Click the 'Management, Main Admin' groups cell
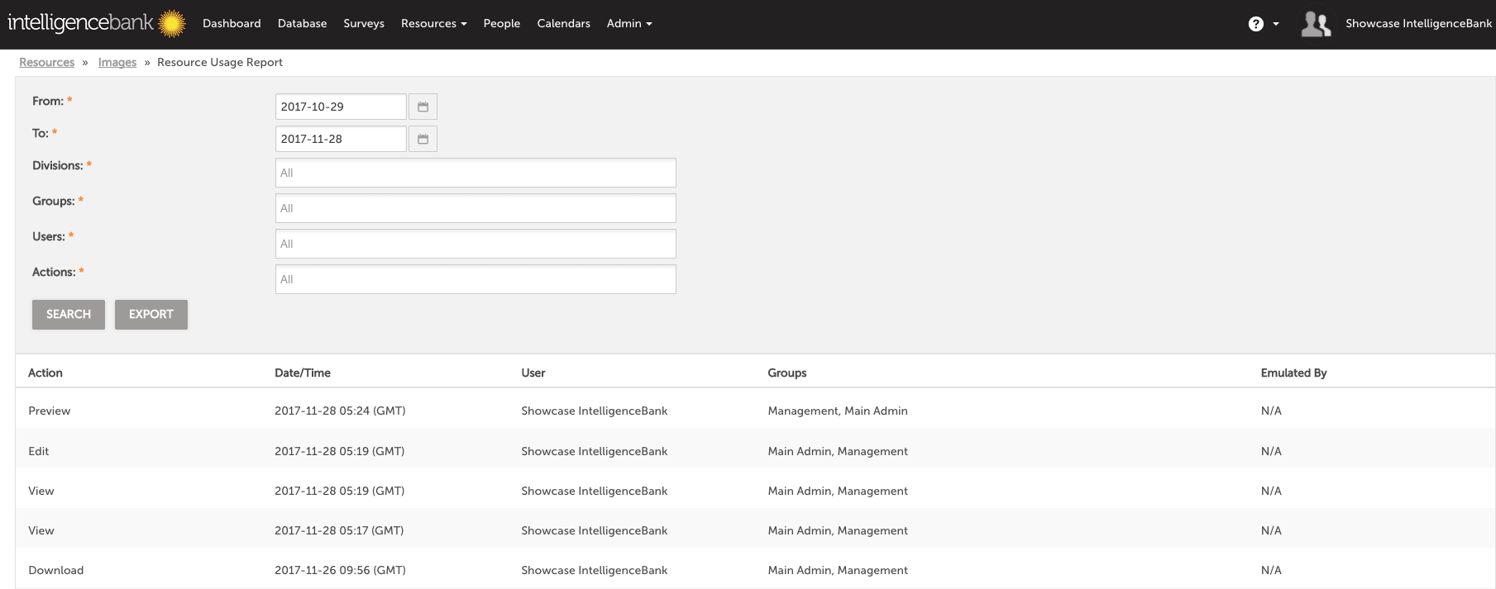This screenshot has height=589, width=1496. point(838,411)
